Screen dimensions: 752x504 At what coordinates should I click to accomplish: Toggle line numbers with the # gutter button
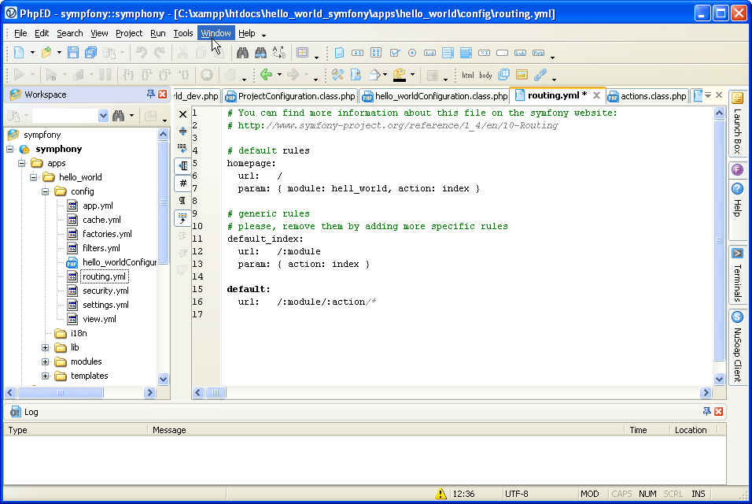183,183
